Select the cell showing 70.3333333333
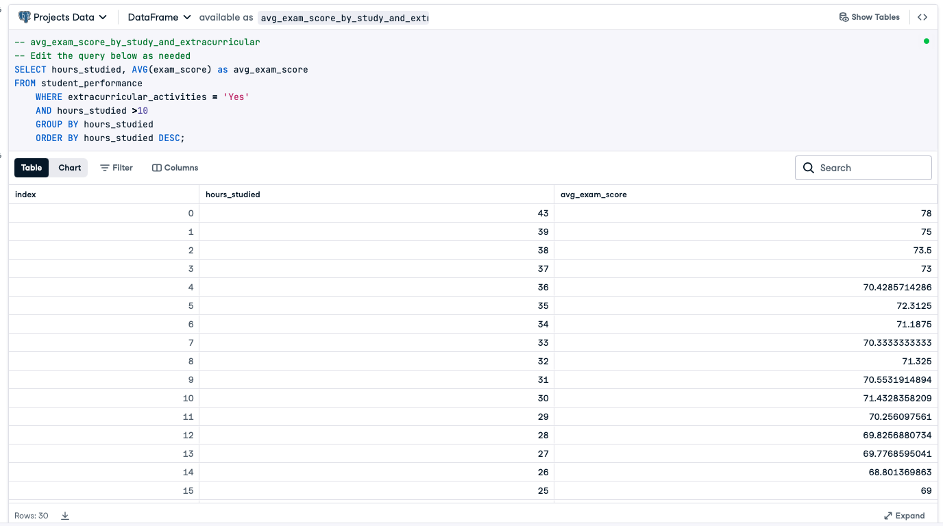This screenshot has width=943, height=526. click(745, 342)
